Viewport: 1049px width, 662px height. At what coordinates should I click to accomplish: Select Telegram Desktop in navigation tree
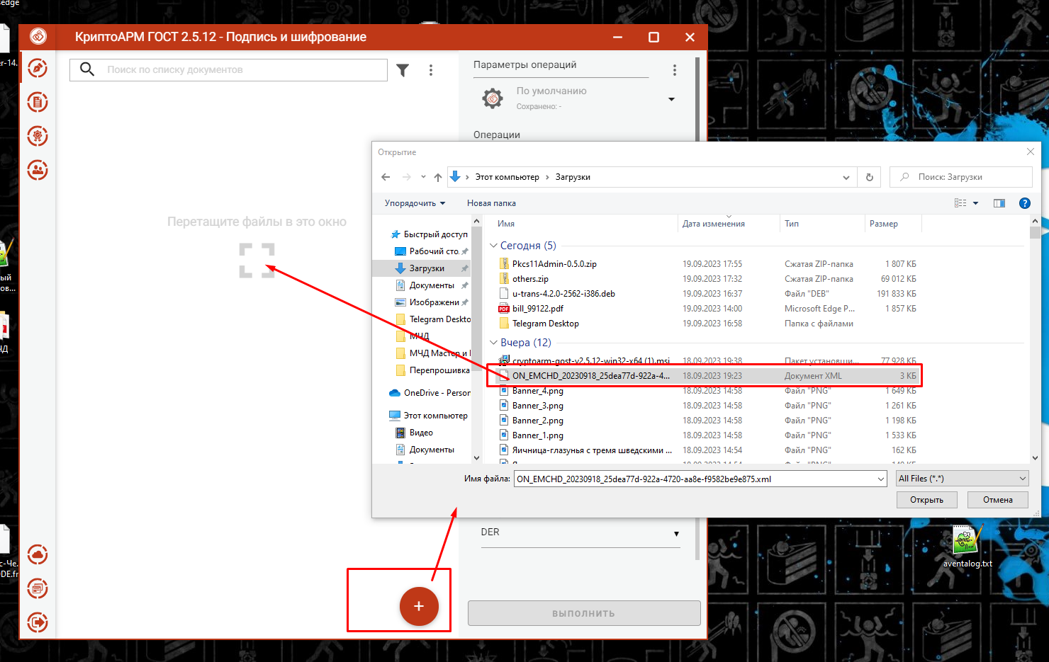tap(432, 319)
